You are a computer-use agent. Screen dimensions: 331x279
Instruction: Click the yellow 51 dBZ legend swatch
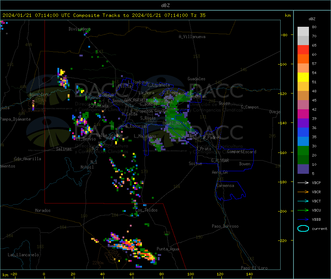(303, 77)
